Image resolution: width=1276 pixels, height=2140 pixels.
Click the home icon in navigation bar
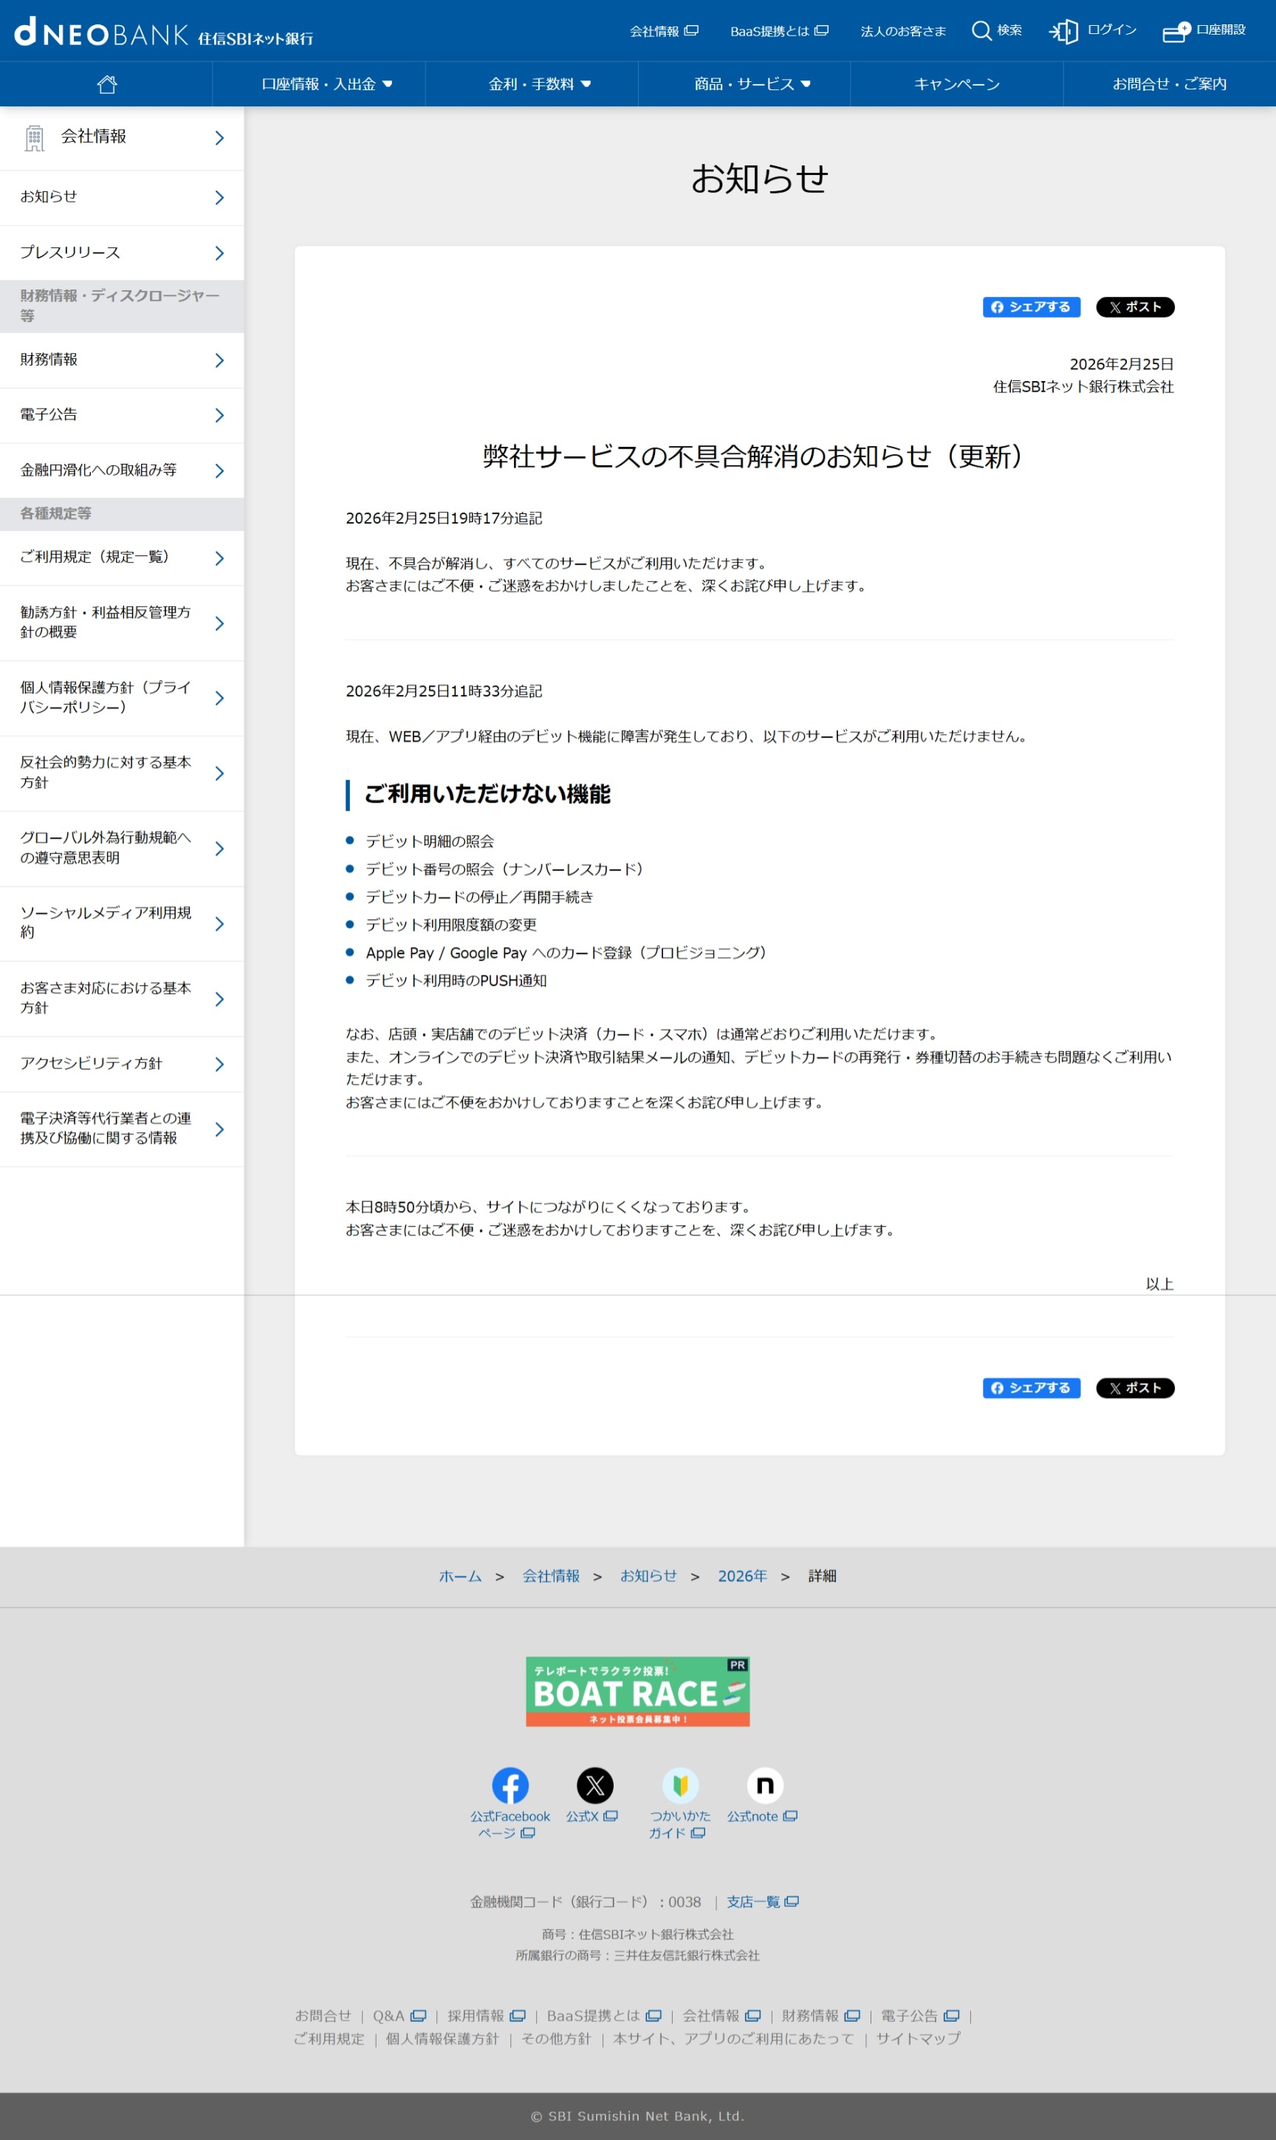(x=106, y=84)
